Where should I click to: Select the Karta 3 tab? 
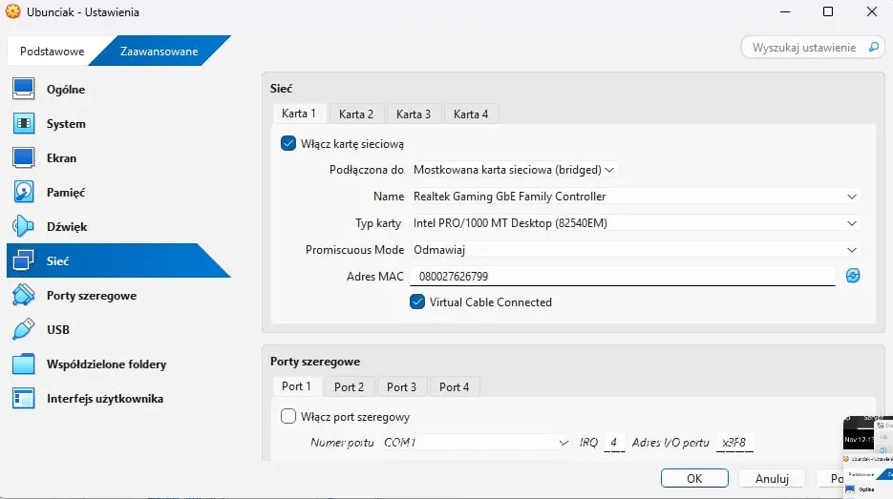pos(414,114)
